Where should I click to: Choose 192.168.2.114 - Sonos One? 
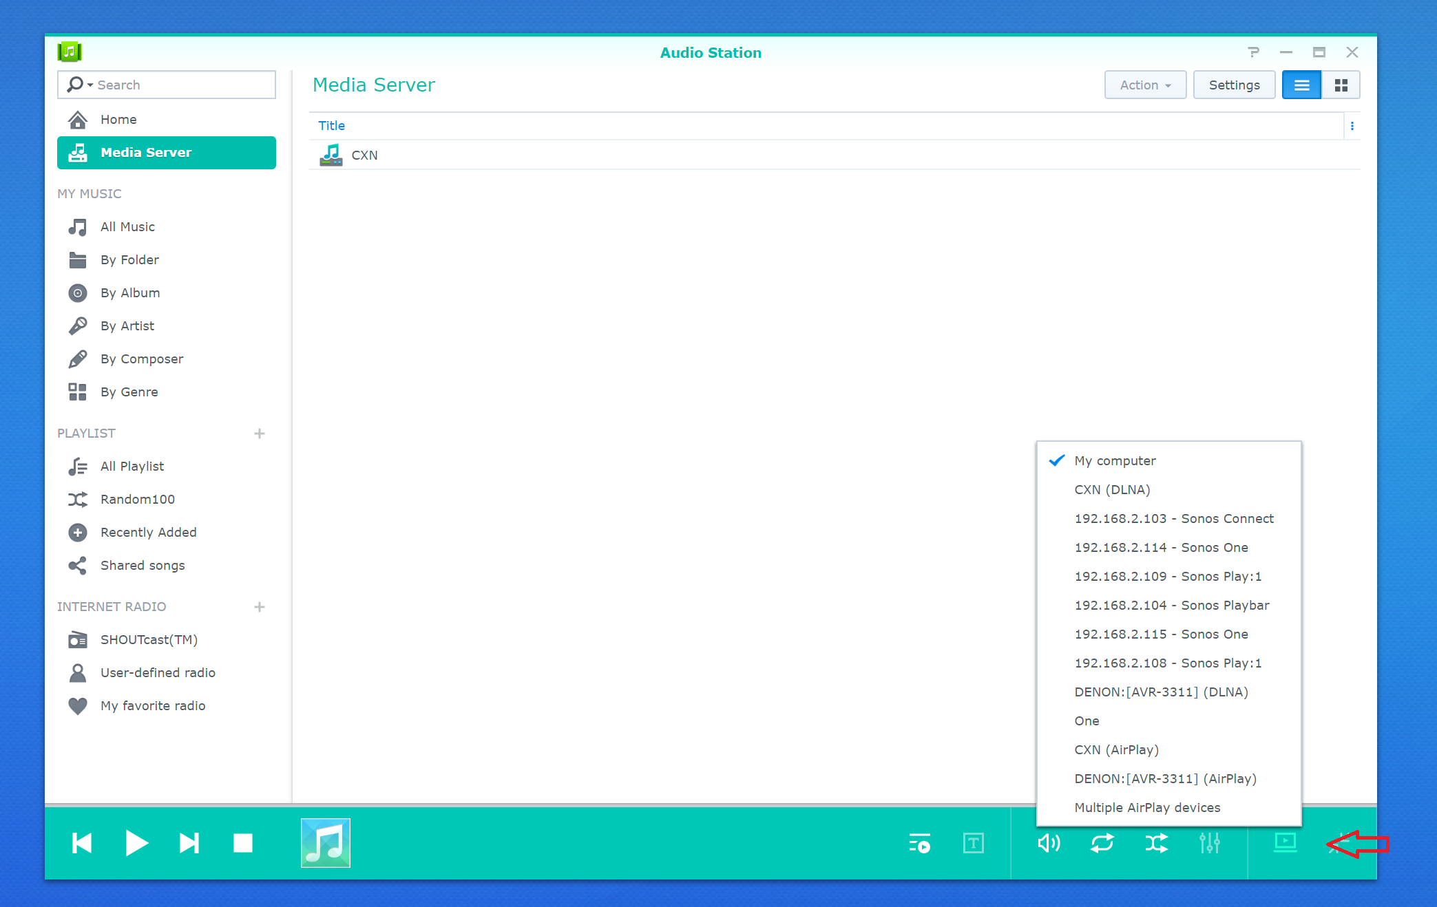[1169, 548]
